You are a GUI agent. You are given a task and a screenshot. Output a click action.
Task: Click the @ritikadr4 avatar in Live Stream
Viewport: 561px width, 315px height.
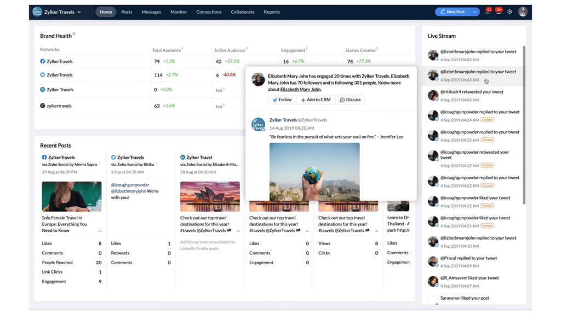433,95
